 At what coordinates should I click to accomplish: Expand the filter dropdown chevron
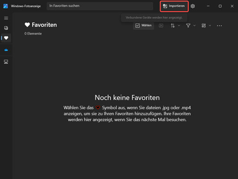click(x=195, y=26)
